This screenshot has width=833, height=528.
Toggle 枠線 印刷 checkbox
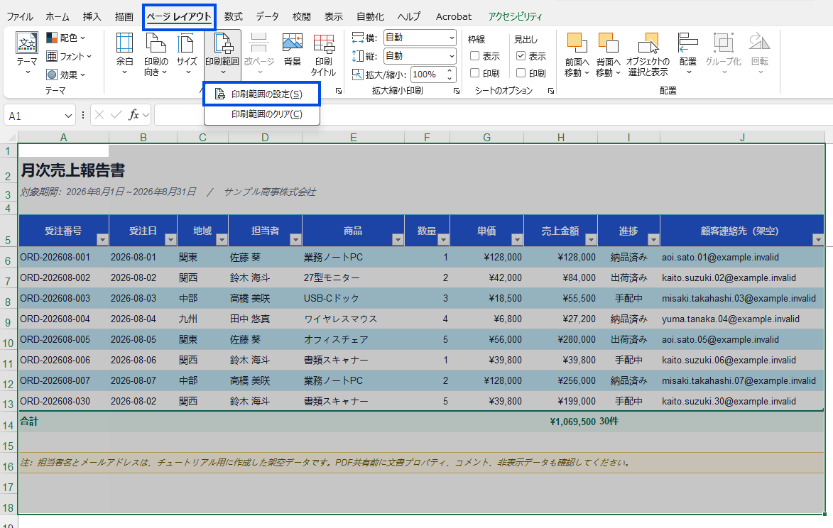tap(475, 72)
